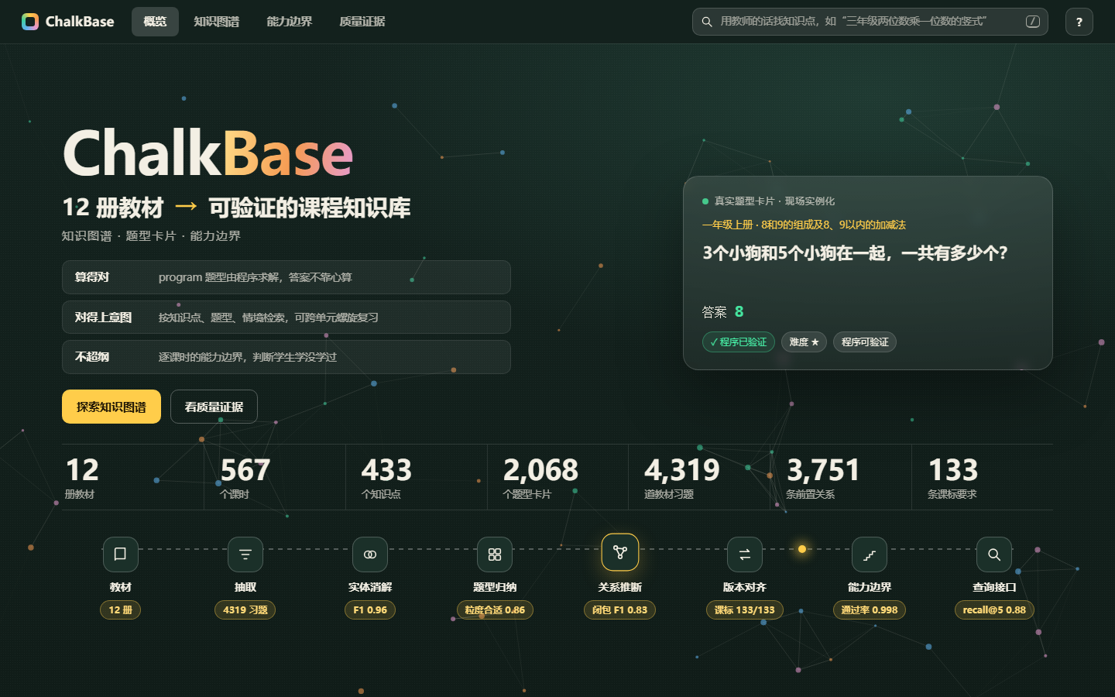Viewport: 1115px width, 697px height.
Task: Click the 12 册 badge
Action: 120,610
